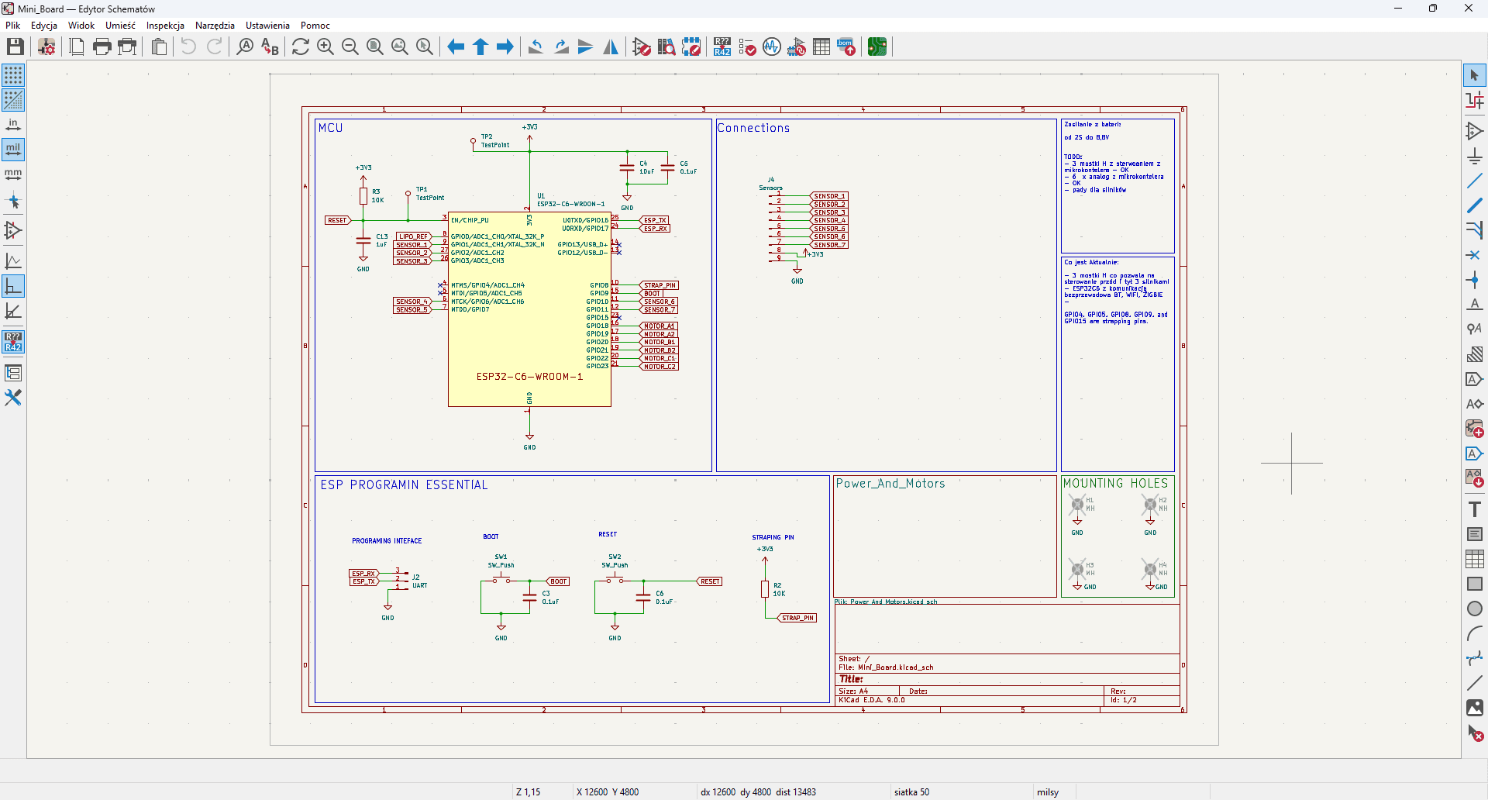Switch units to inches
Viewport: 1488px width, 800px height.
[13, 125]
